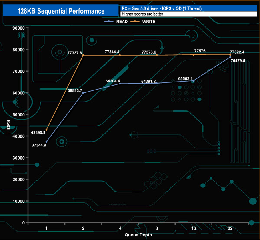The width and height of the screenshot is (260, 240).
Task: Click the READ point at 59883.7
Action: tap(83, 93)
